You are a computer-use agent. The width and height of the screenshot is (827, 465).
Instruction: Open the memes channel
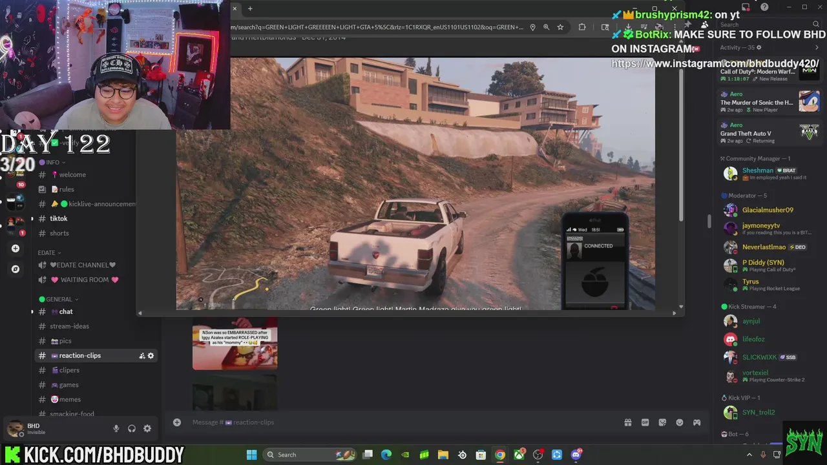(x=97, y=399)
